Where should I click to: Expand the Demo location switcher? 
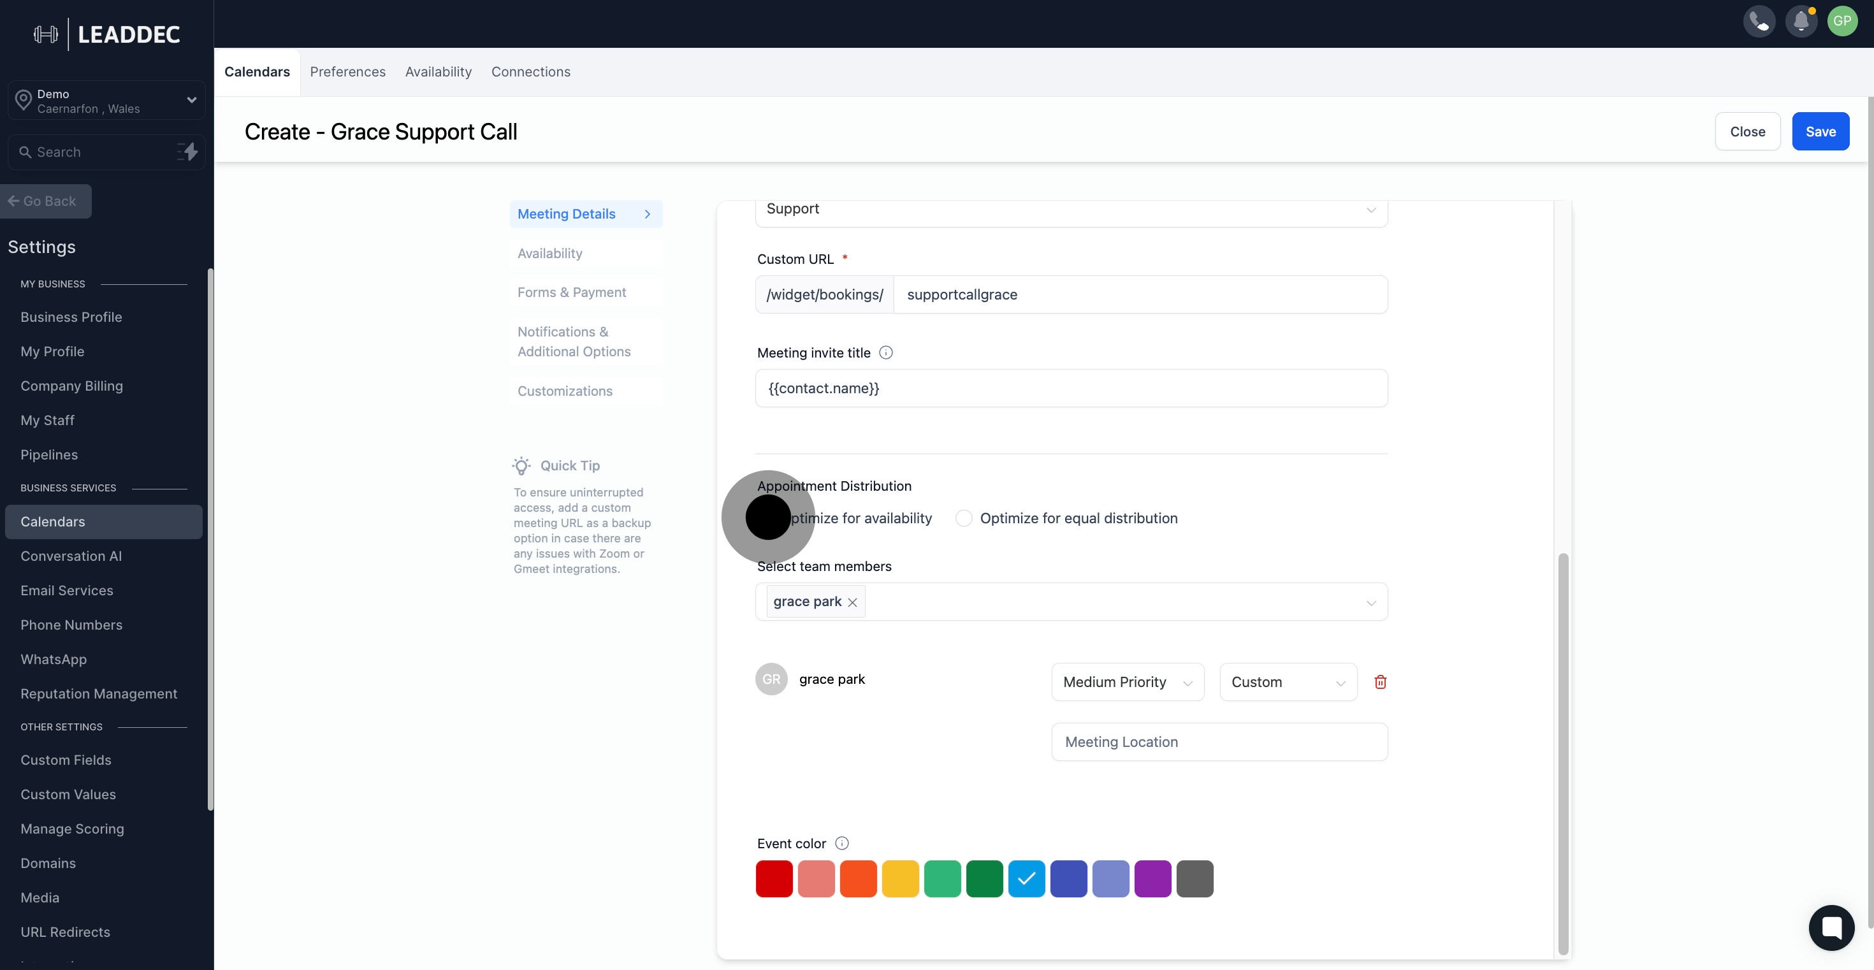106,100
